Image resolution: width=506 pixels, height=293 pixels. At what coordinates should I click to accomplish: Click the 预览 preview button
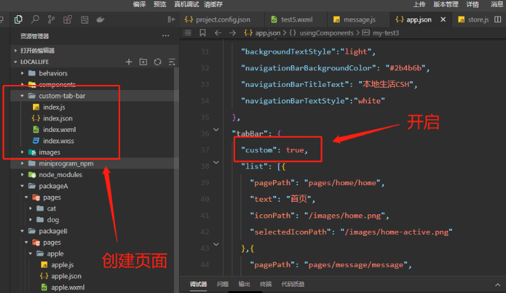[160, 4]
